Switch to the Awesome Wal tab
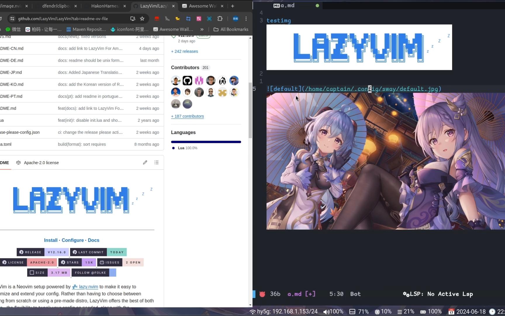Viewport: 505px width, 316px height. (203, 6)
